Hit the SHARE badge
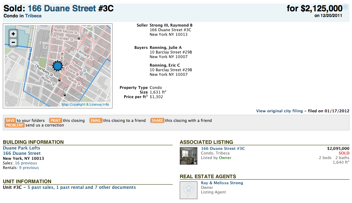 coord(157,120)
